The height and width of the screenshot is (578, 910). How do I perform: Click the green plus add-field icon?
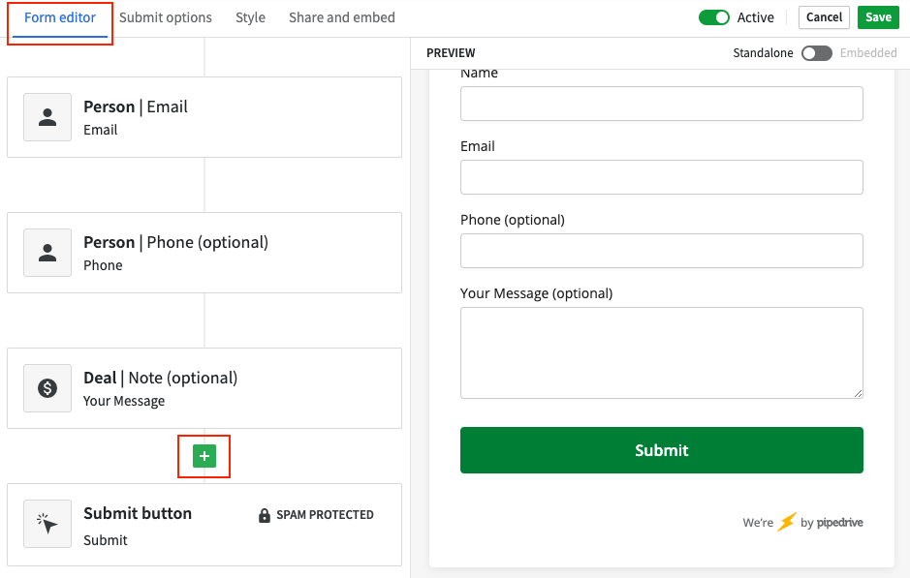[x=204, y=456]
